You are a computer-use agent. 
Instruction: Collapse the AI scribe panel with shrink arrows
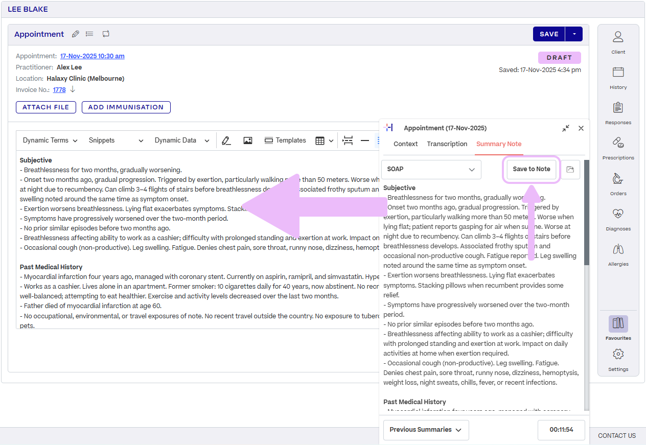tap(566, 128)
